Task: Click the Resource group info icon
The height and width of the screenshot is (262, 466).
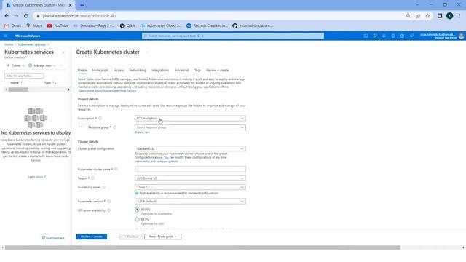Action: point(115,127)
